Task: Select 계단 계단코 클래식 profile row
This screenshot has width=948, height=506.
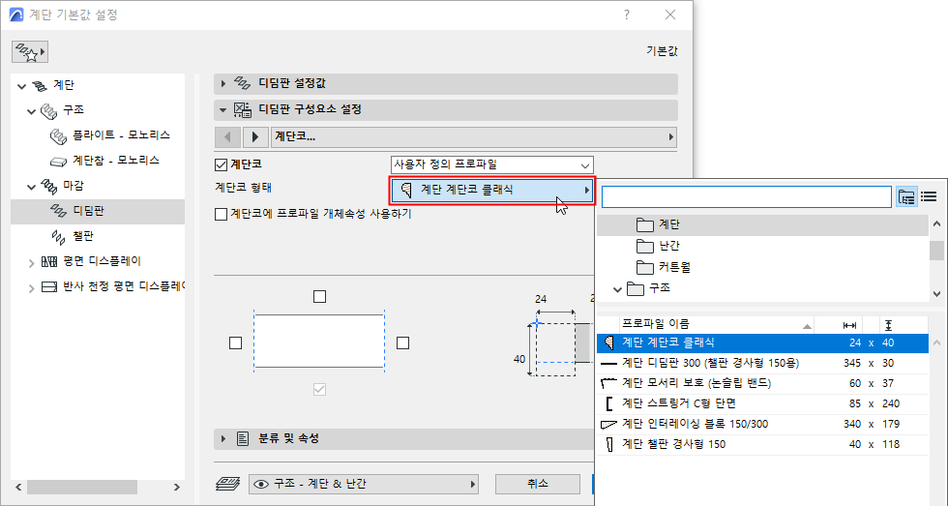Action: coord(762,343)
